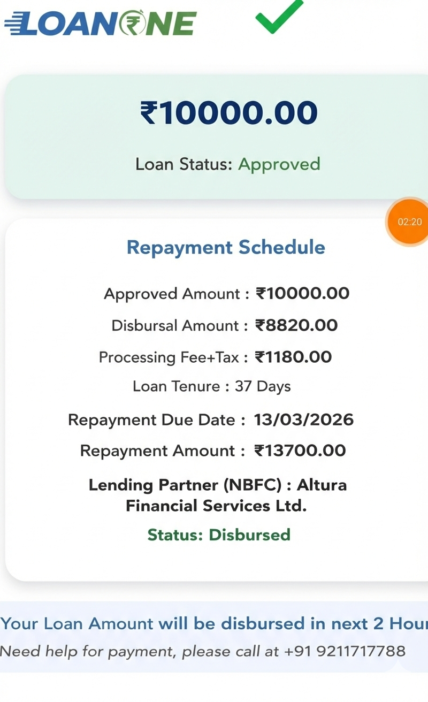Click the Disbursal Amount ₹8820.00 value
The image size is (428, 702).
point(296,325)
